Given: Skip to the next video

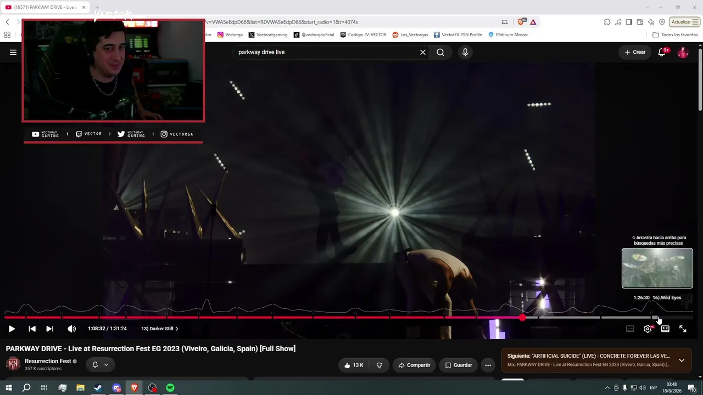Looking at the screenshot, I should [49, 329].
